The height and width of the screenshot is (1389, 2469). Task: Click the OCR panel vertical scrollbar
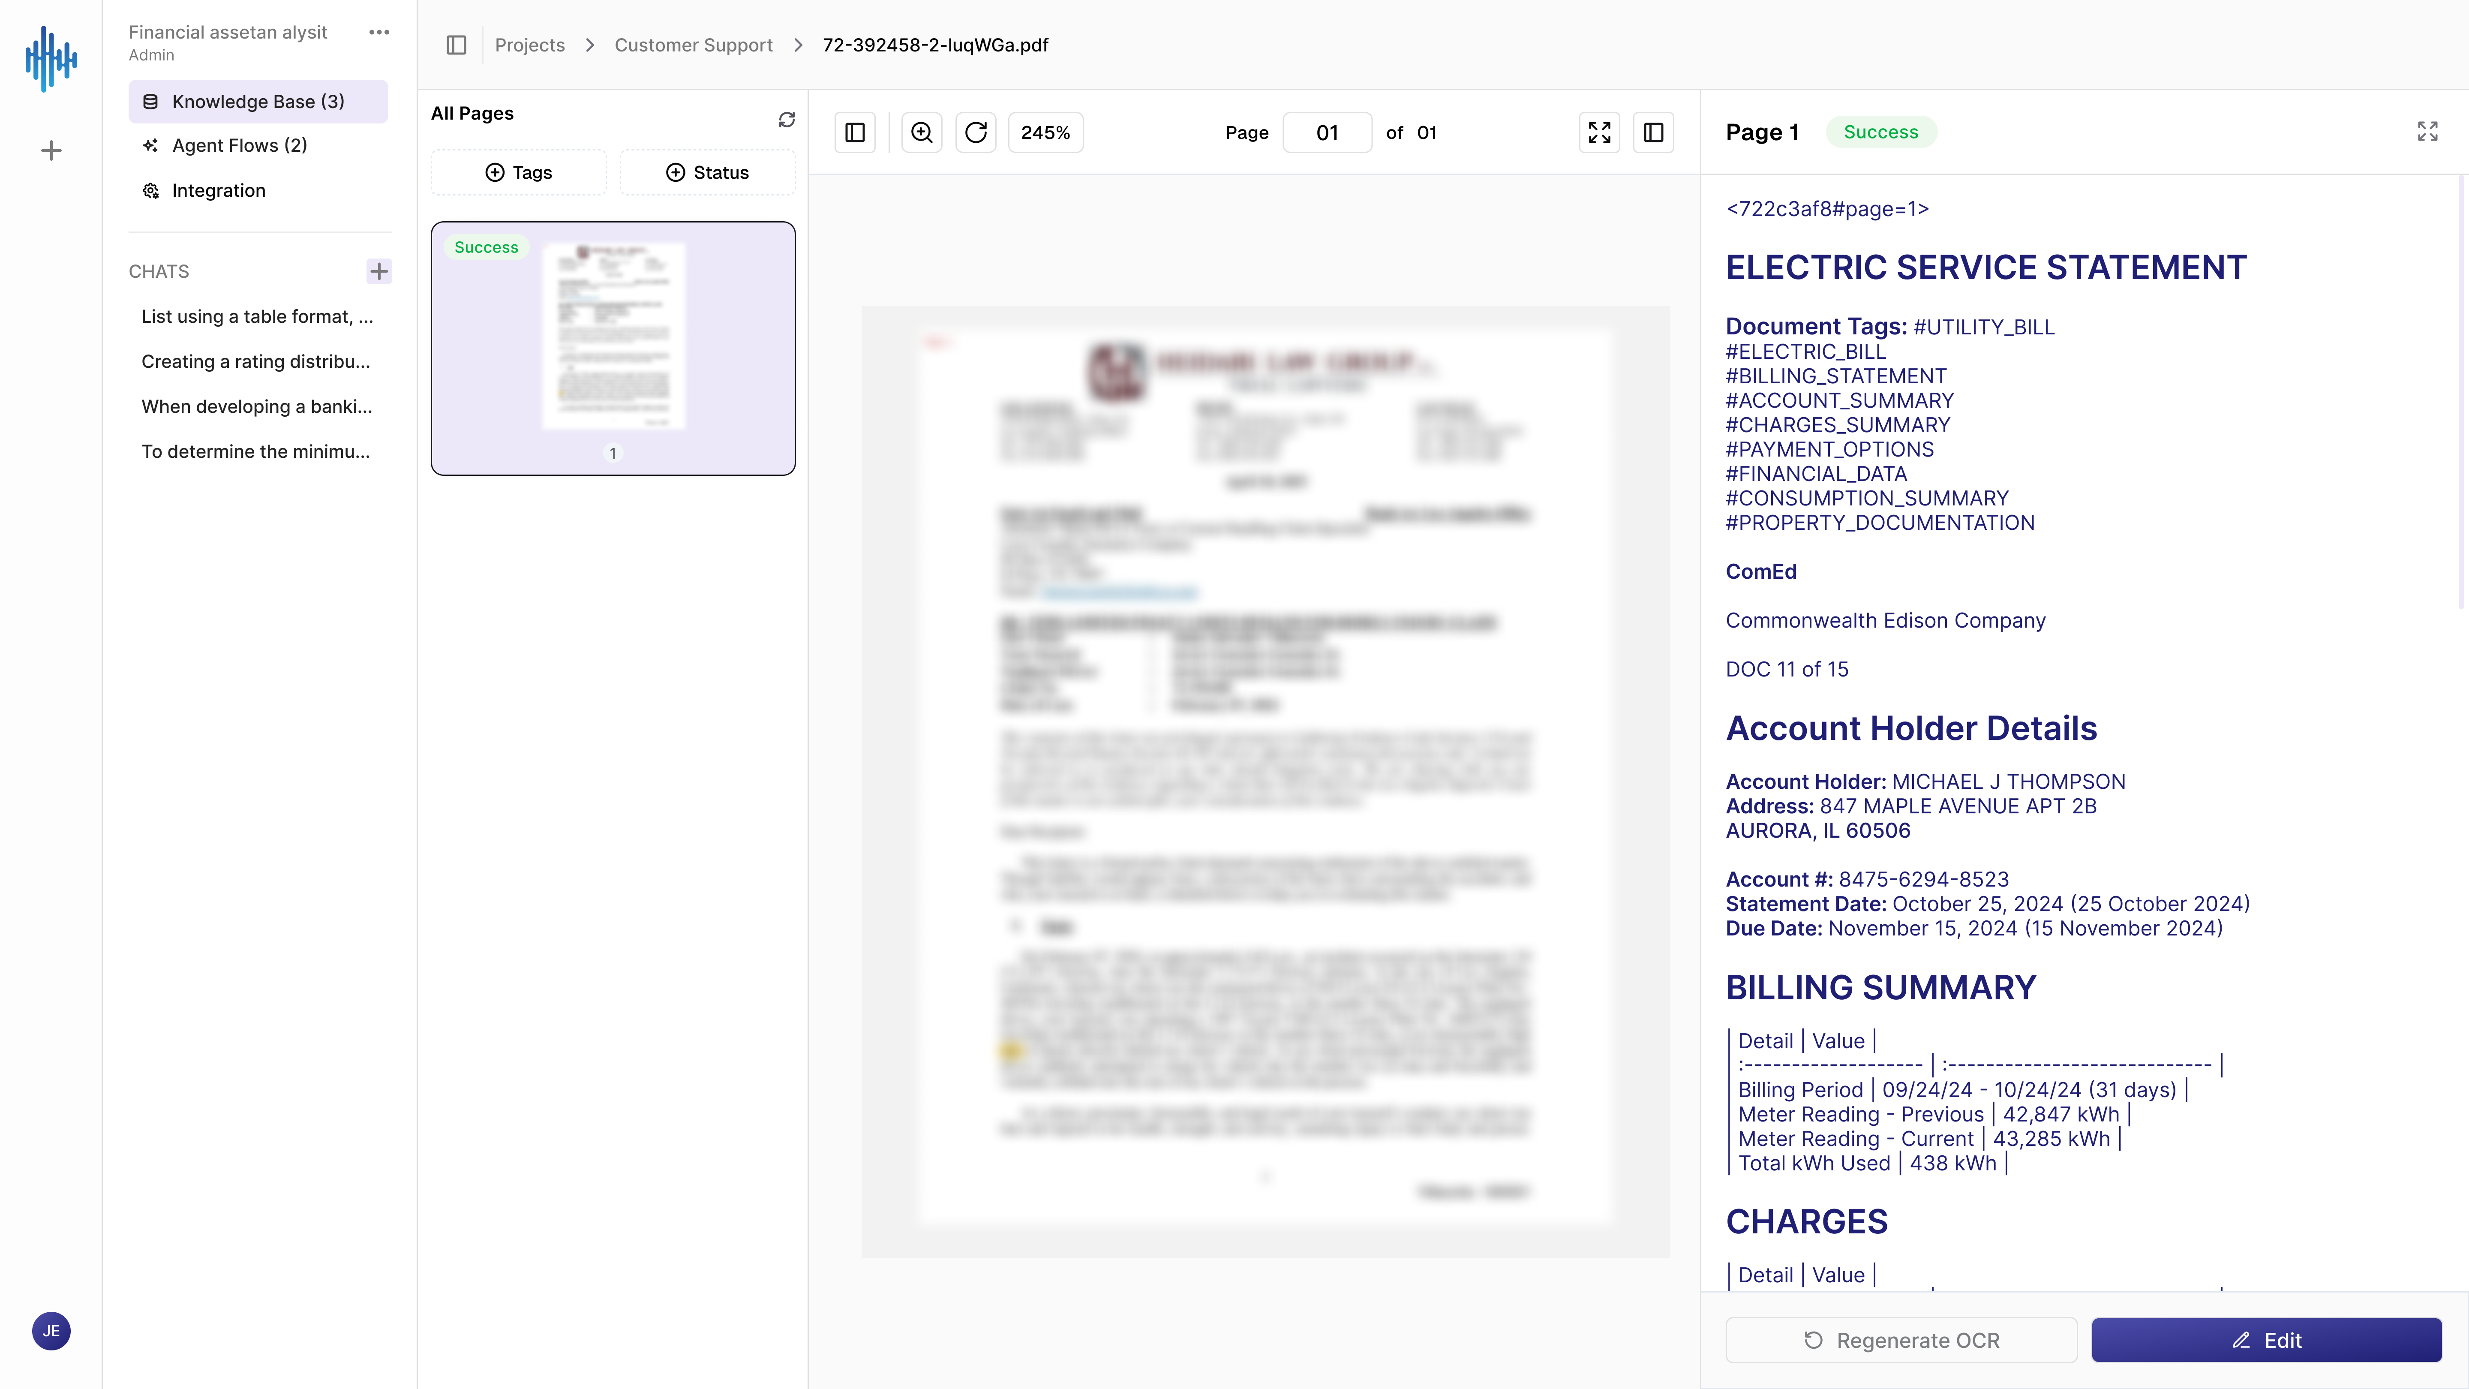coord(2461,393)
